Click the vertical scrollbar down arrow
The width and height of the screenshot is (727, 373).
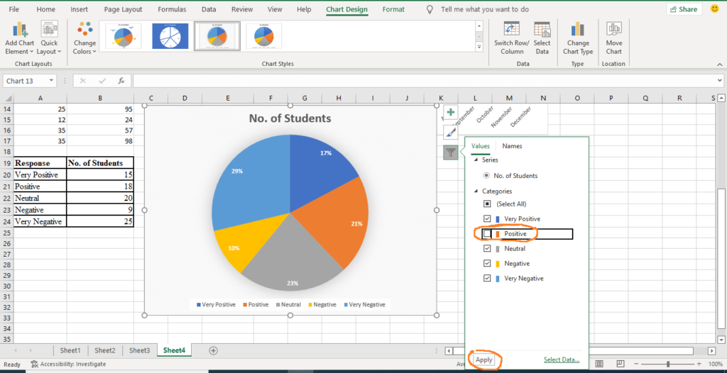point(721,339)
